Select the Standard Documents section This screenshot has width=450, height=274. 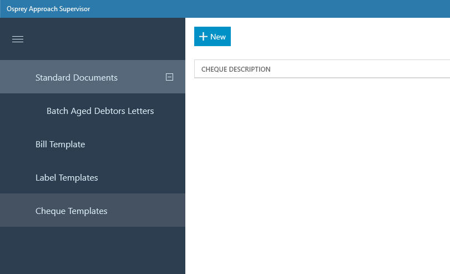click(93, 77)
